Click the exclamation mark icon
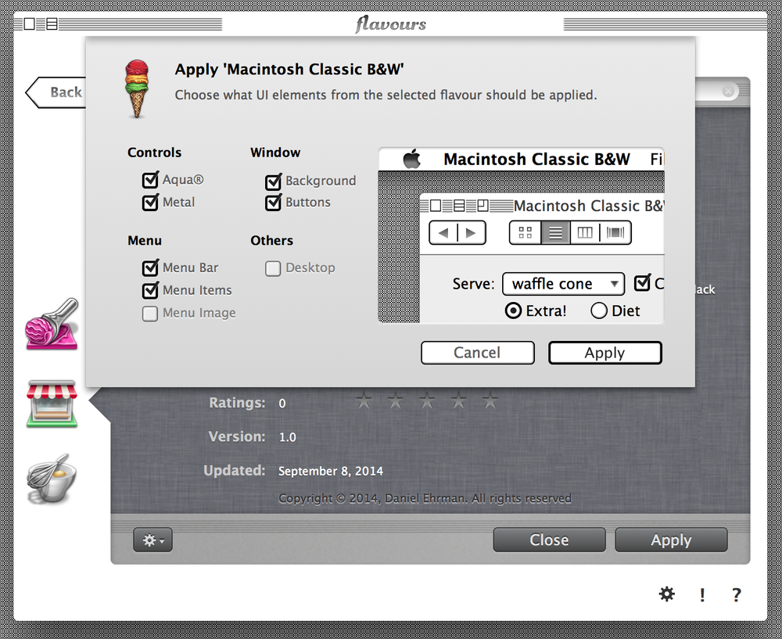782x639 pixels. 702,594
